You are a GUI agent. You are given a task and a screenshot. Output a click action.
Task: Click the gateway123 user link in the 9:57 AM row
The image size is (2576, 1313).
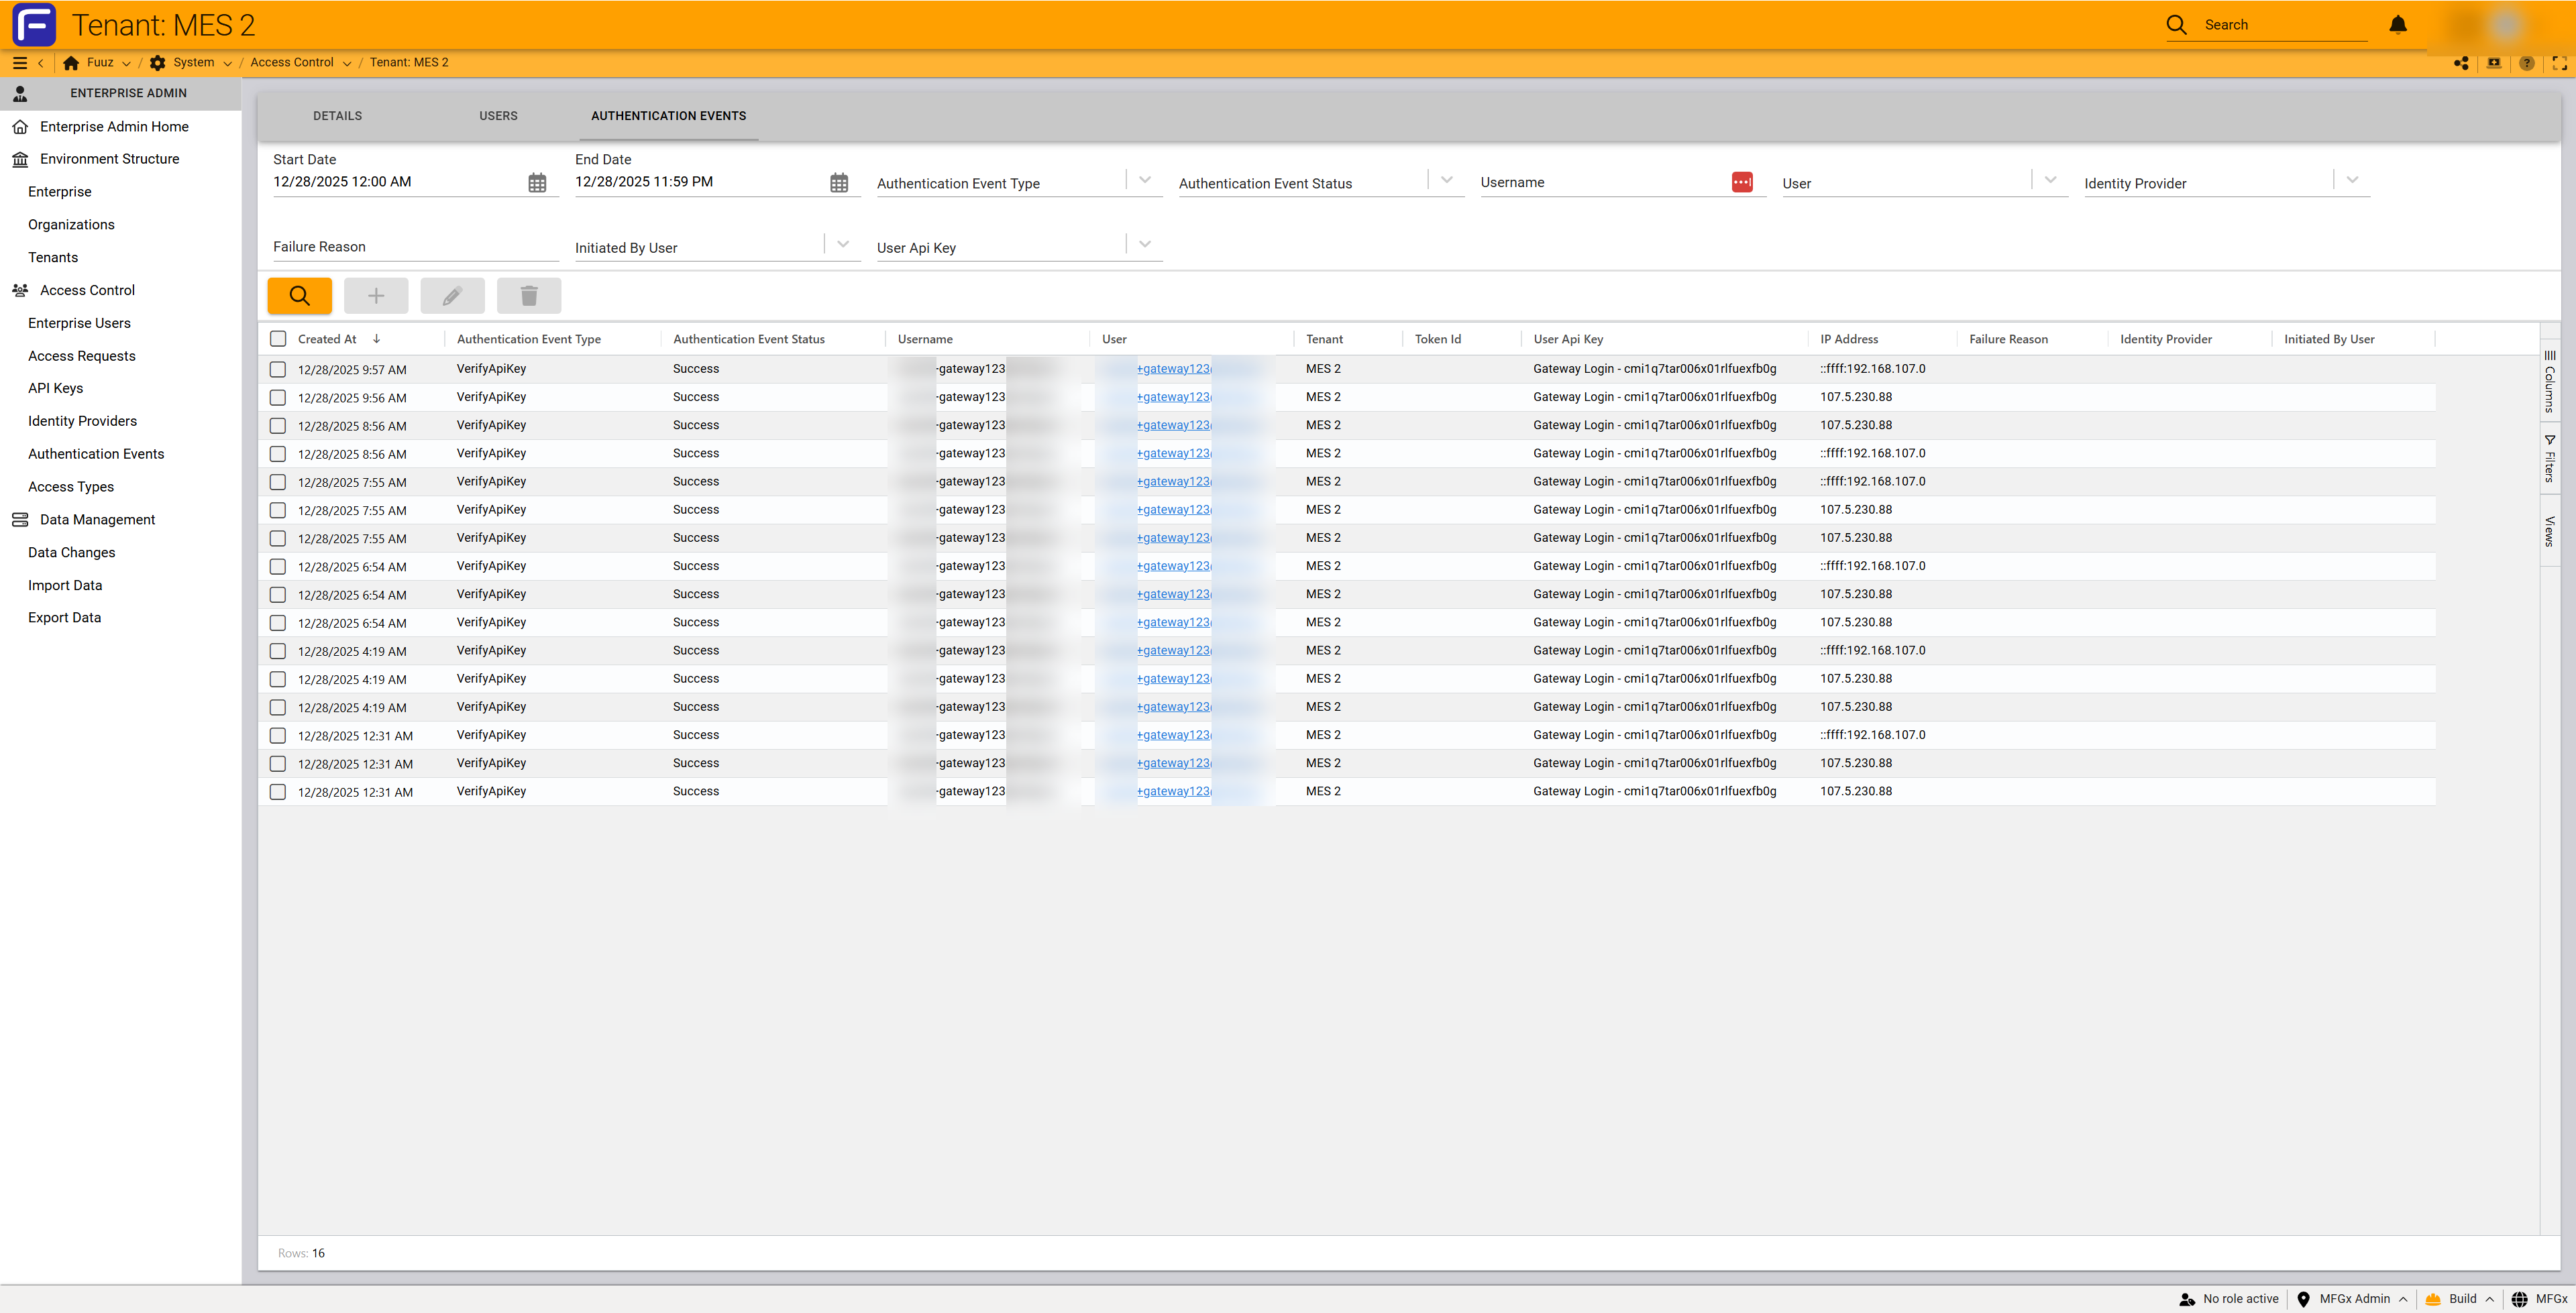(x=1173, y=369)
